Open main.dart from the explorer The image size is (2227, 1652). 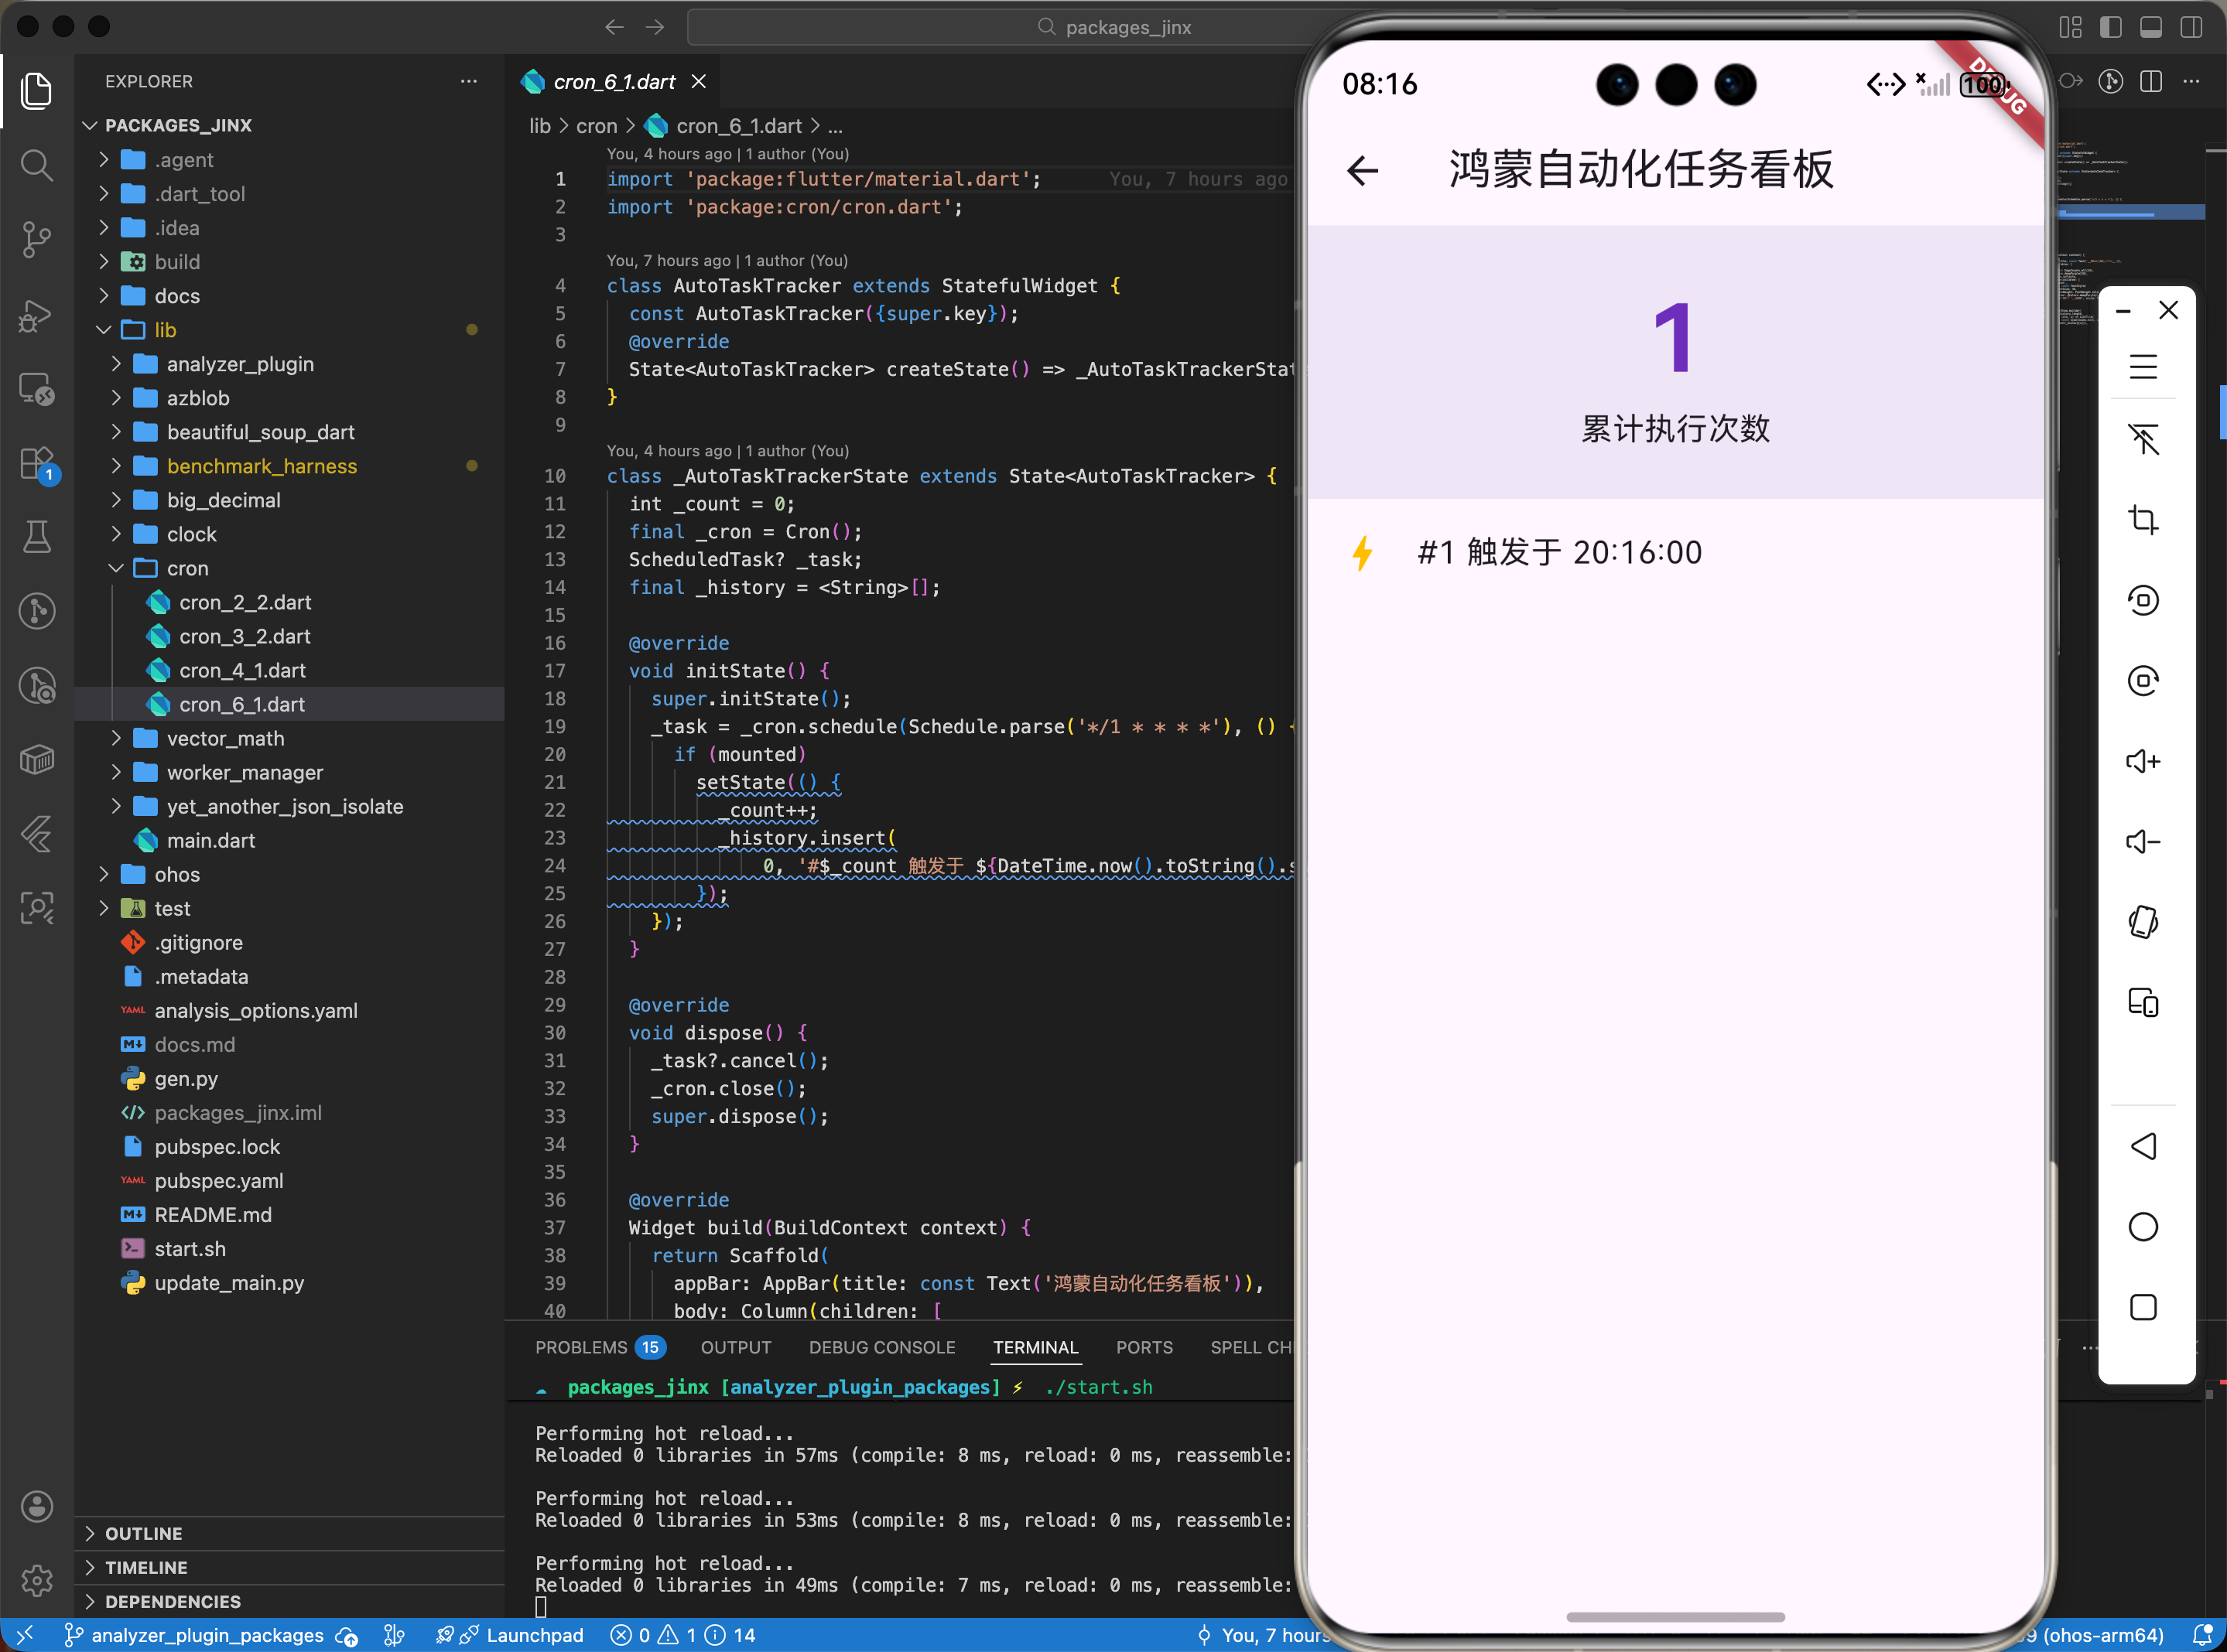tap(210, 840)
